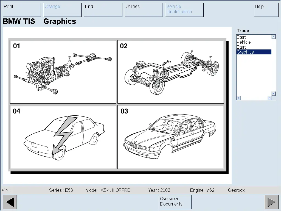Open the electrical system graphic 04
The height and width of the screenshot is (211, 281).
point(63,137)
